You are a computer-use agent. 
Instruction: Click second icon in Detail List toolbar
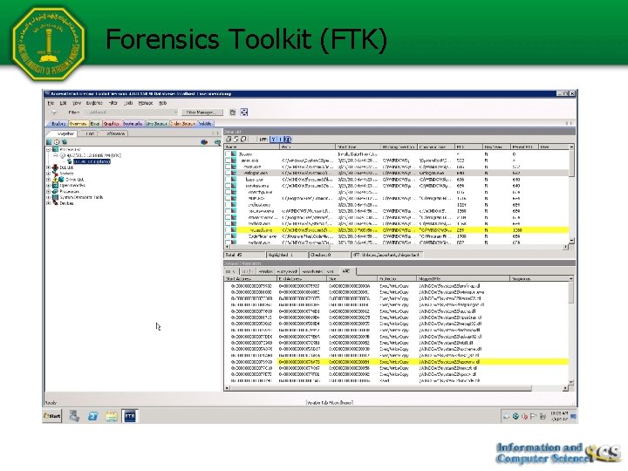click(236, 139)
